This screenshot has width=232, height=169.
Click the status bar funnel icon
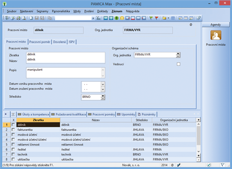click(222, 165)
